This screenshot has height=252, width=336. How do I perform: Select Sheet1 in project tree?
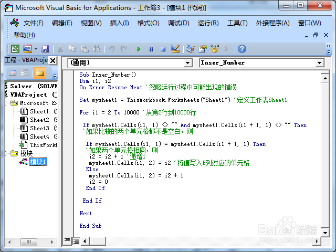click(39, 111)
